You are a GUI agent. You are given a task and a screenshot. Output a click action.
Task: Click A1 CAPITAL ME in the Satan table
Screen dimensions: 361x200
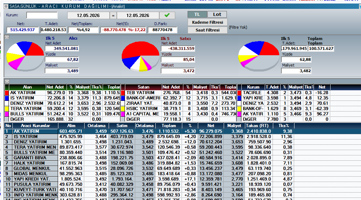pos(143,114)
